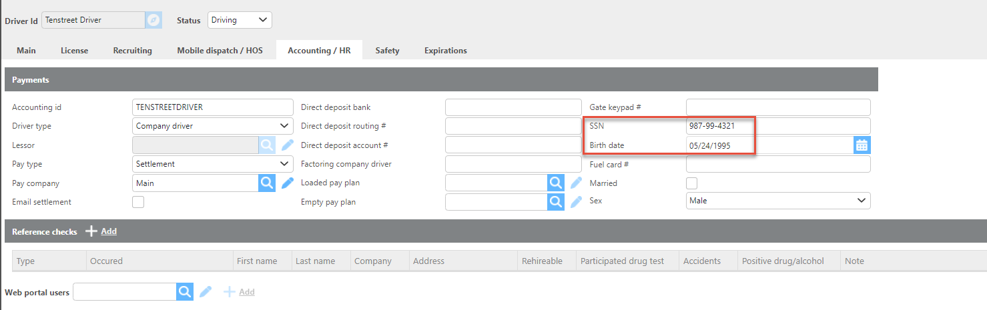Click the Lessor search magnifier icon

point(267,145)
